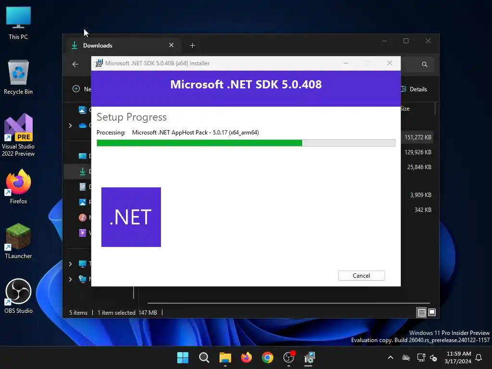492x369 pixels.
Task: Open Recycle Bin on desktop
Action: [x=18, y=77]
